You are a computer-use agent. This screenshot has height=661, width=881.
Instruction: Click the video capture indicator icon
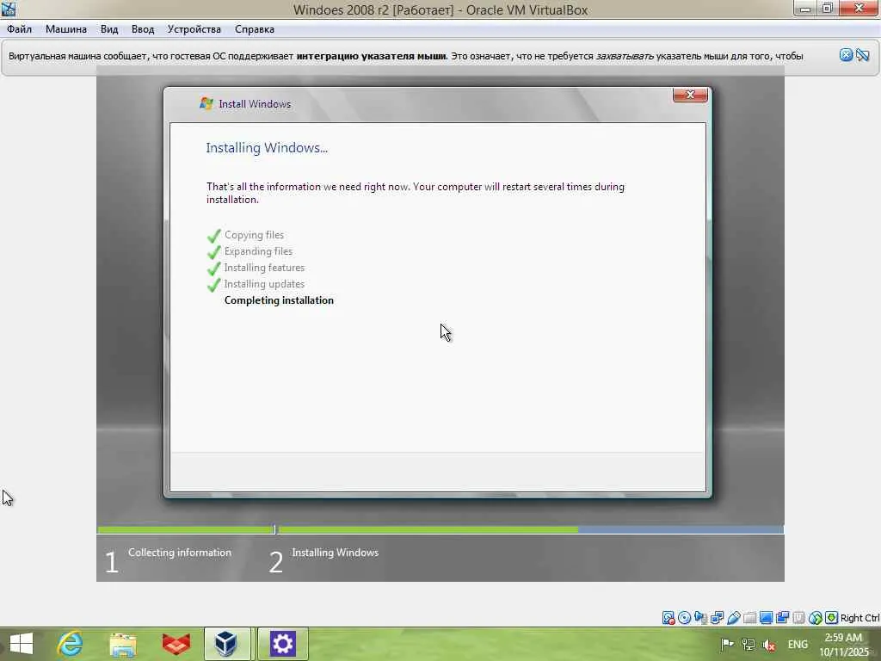coord(782,618)
